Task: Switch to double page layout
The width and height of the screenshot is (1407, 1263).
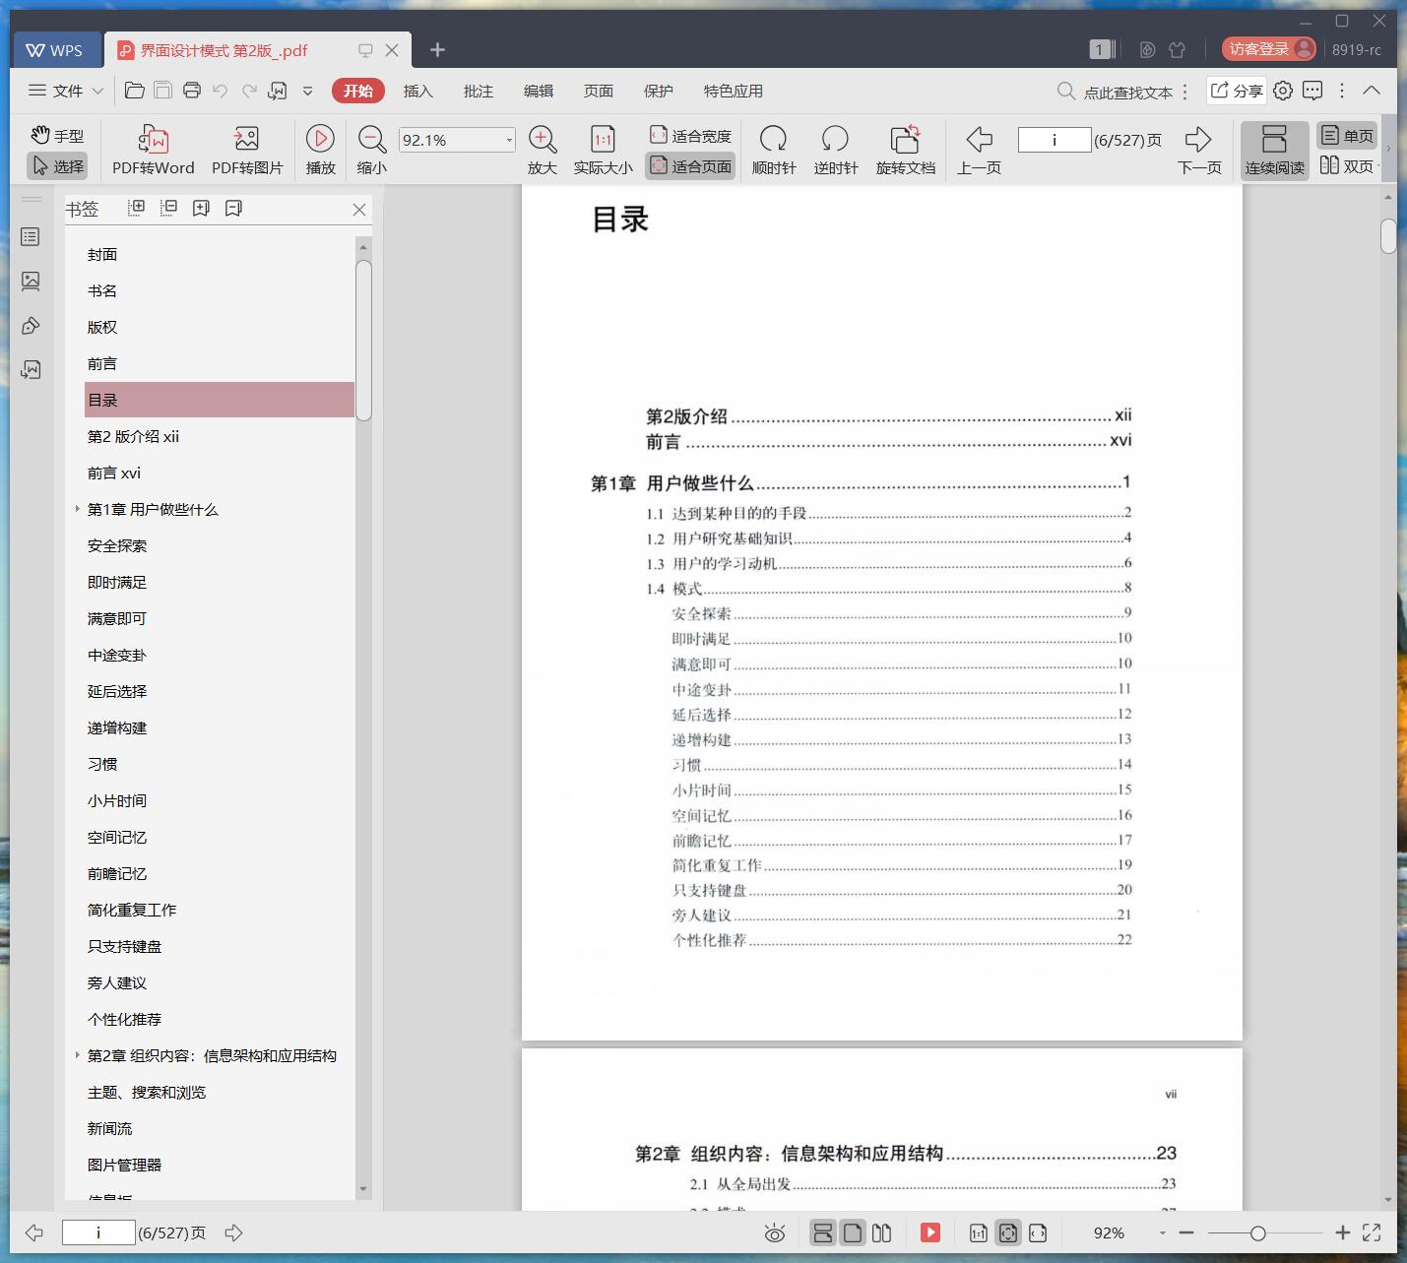Action: (x=1347, y=165)
